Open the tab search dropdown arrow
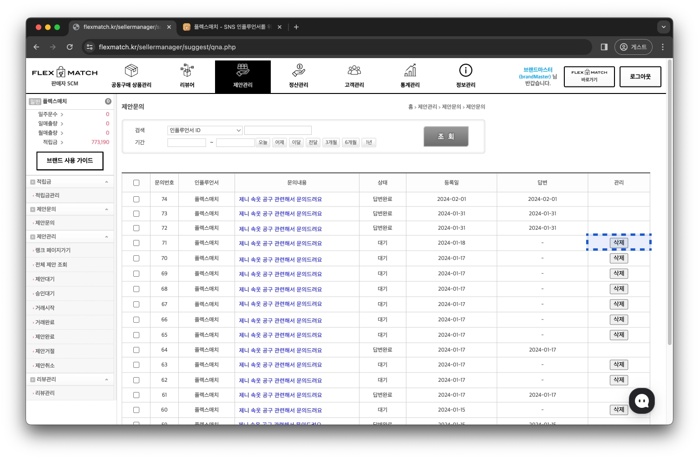Screen dimensions: 699x459 pos(664,27)
